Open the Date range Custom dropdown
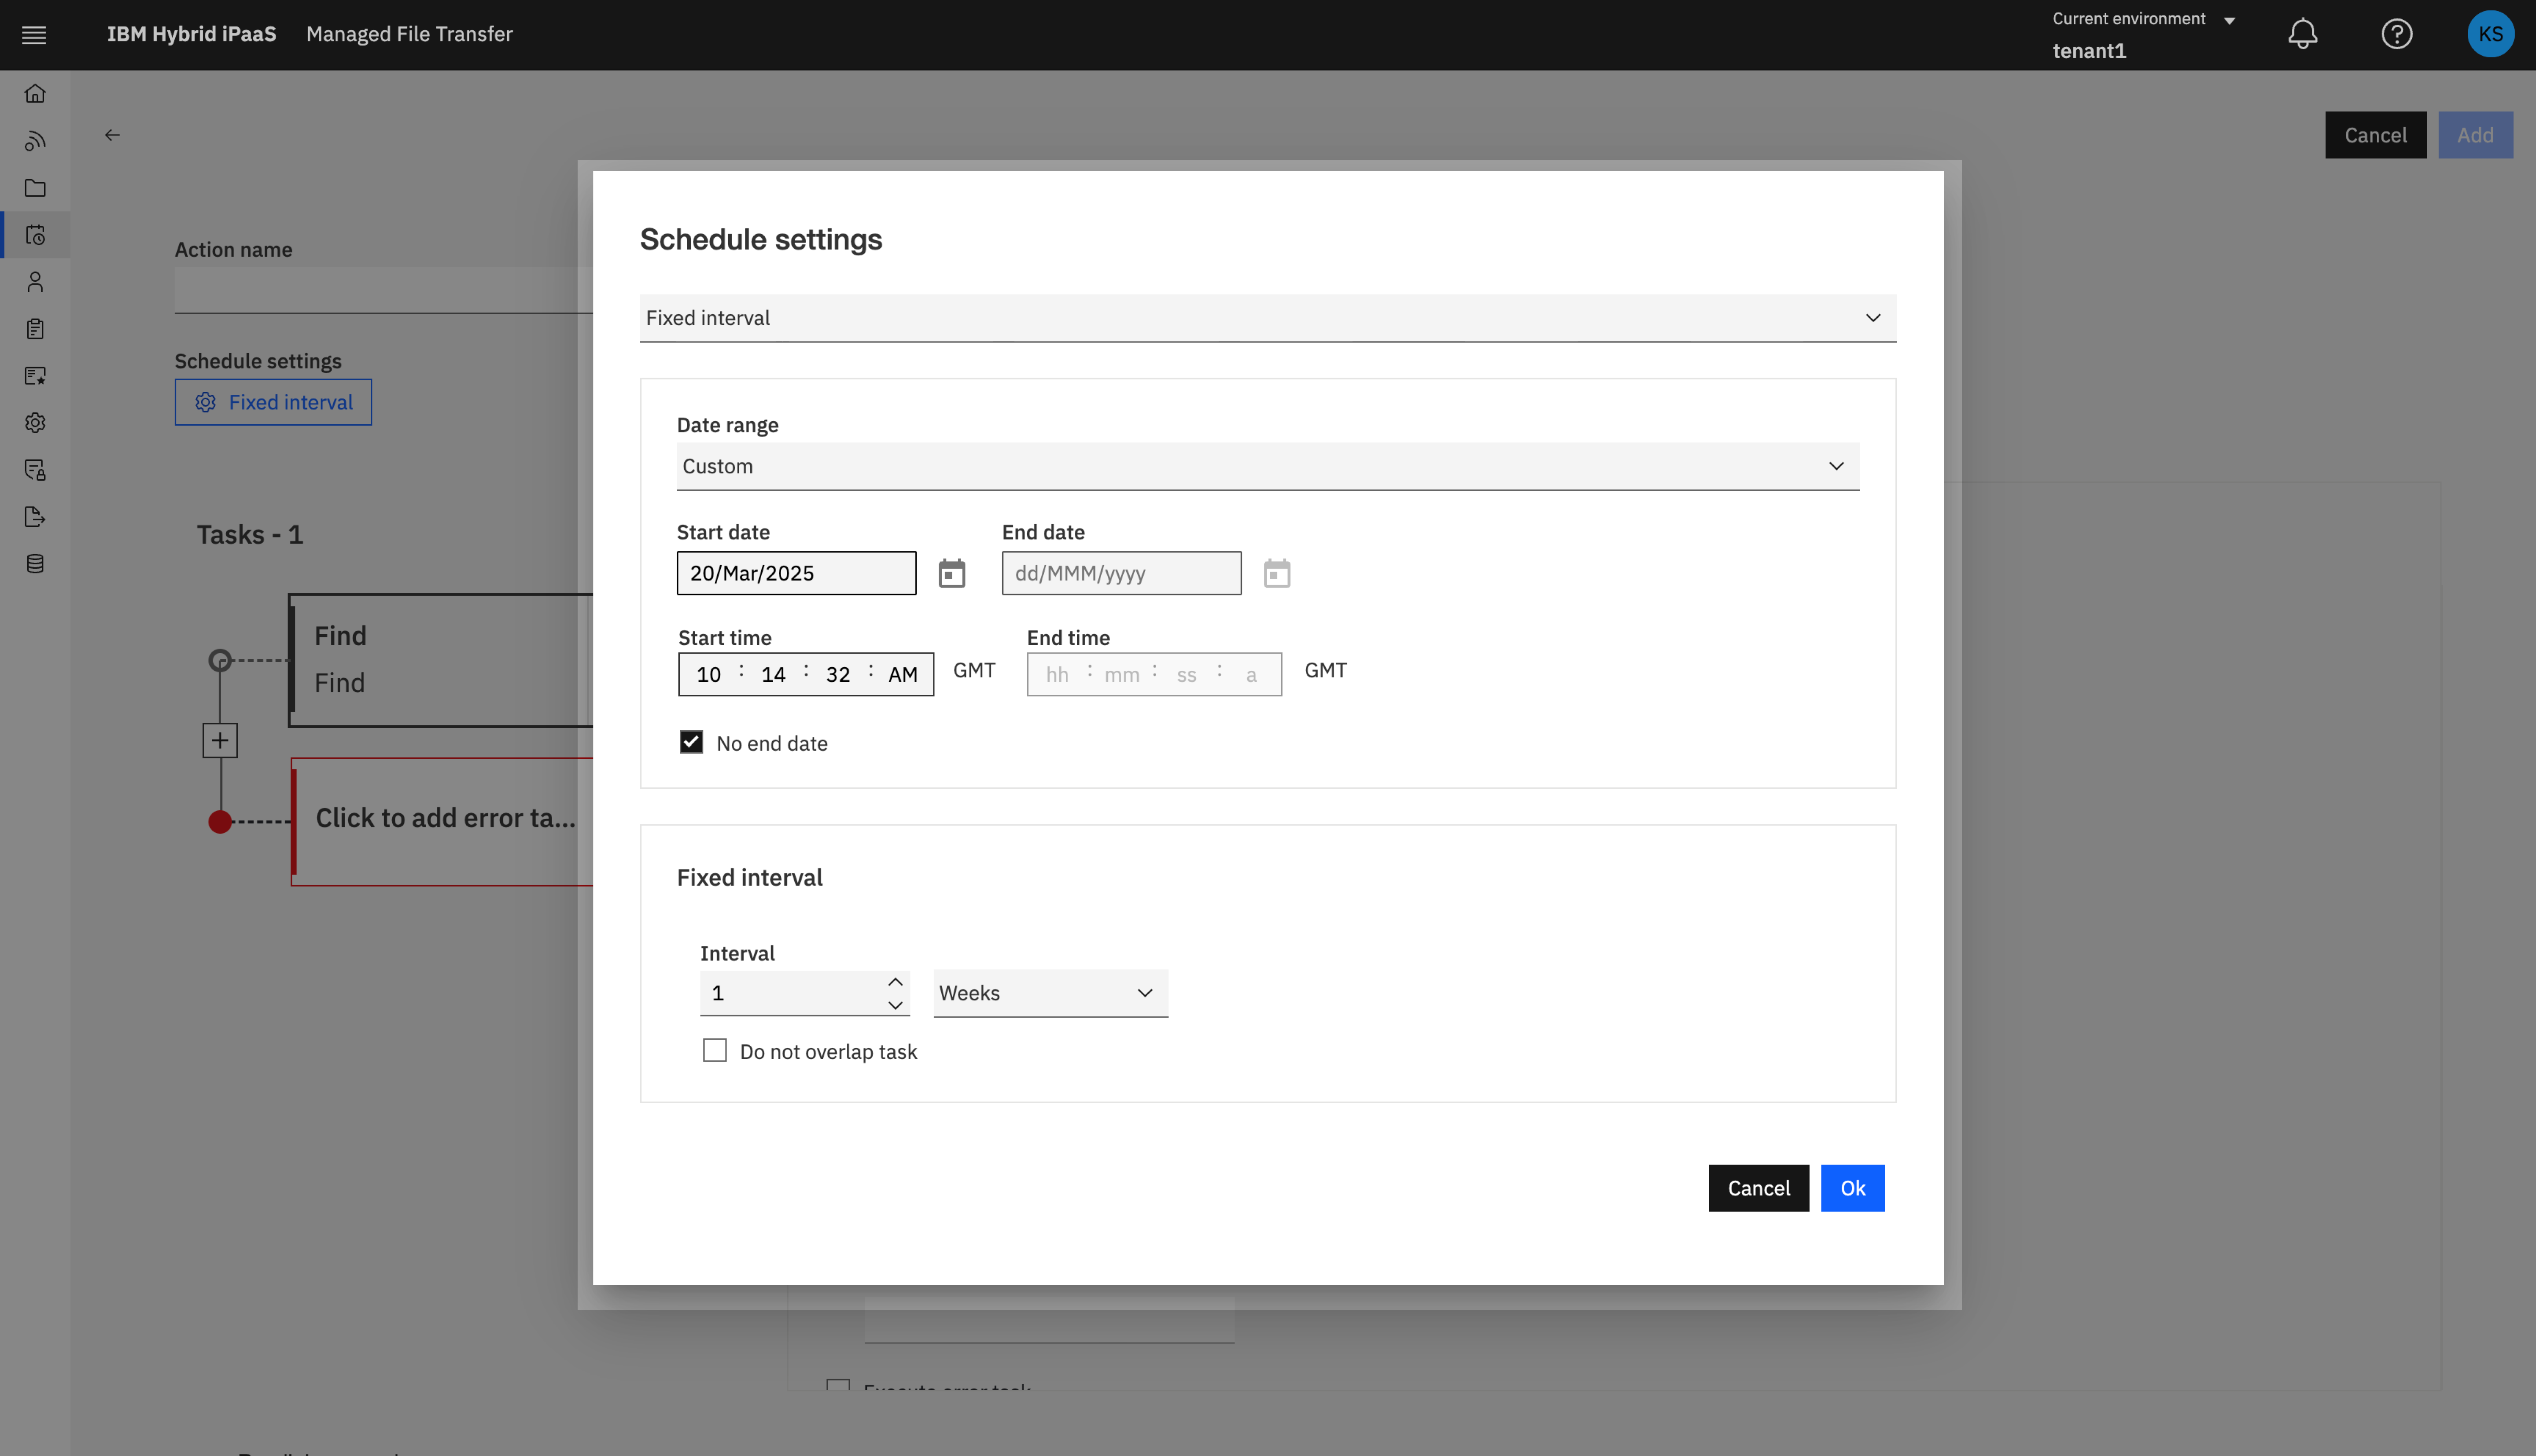This screenshot has width=2536, height=1456. pos(1267,466)
